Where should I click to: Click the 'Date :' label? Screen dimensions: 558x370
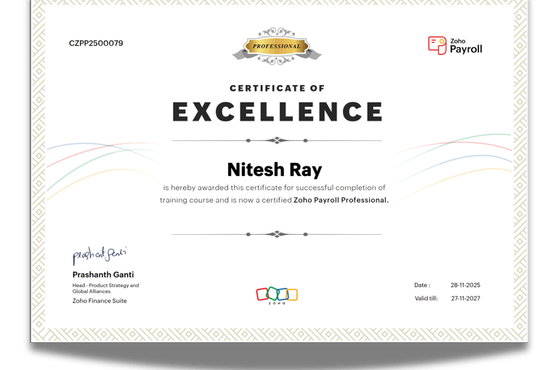(x=422, y=285)
